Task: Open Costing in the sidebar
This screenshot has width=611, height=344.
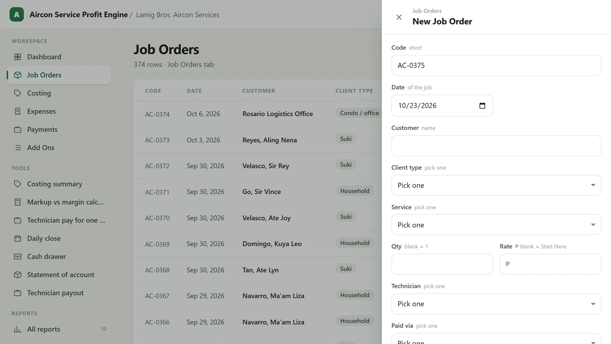Action: pos(59,93)
